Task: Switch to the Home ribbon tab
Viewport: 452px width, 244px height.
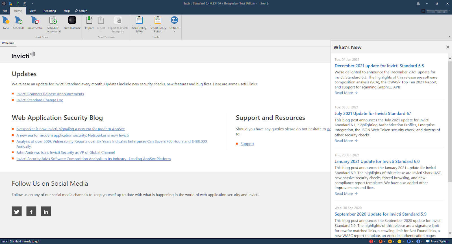Action: [x=18, y=11]
